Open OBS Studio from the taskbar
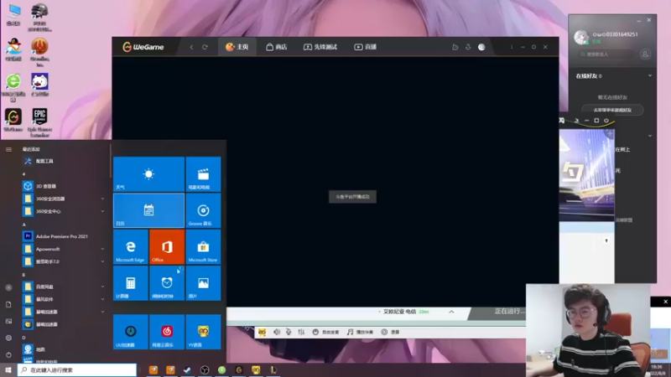The width and height of the screenshot is (671, 377). (x=205, y=370)
